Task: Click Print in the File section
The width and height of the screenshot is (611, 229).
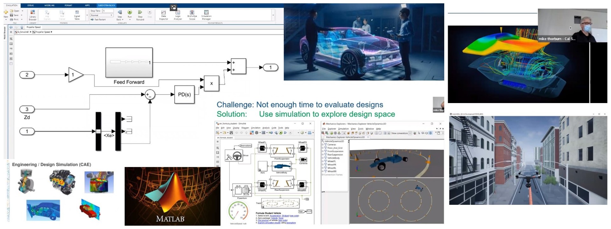Action: click(14, 19)
